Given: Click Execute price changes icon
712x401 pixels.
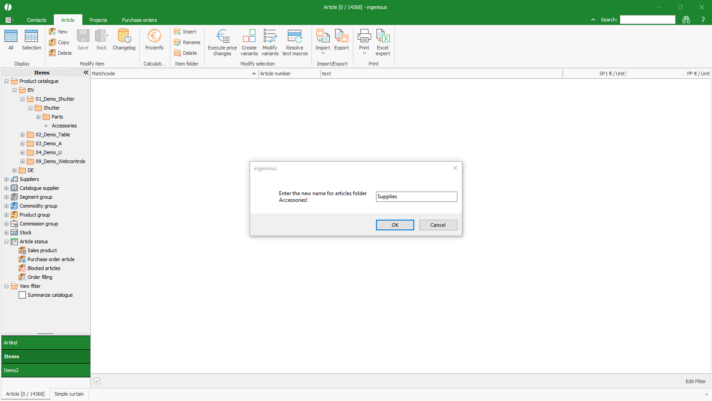Looking at the screenshot, I should coord(222,37).
